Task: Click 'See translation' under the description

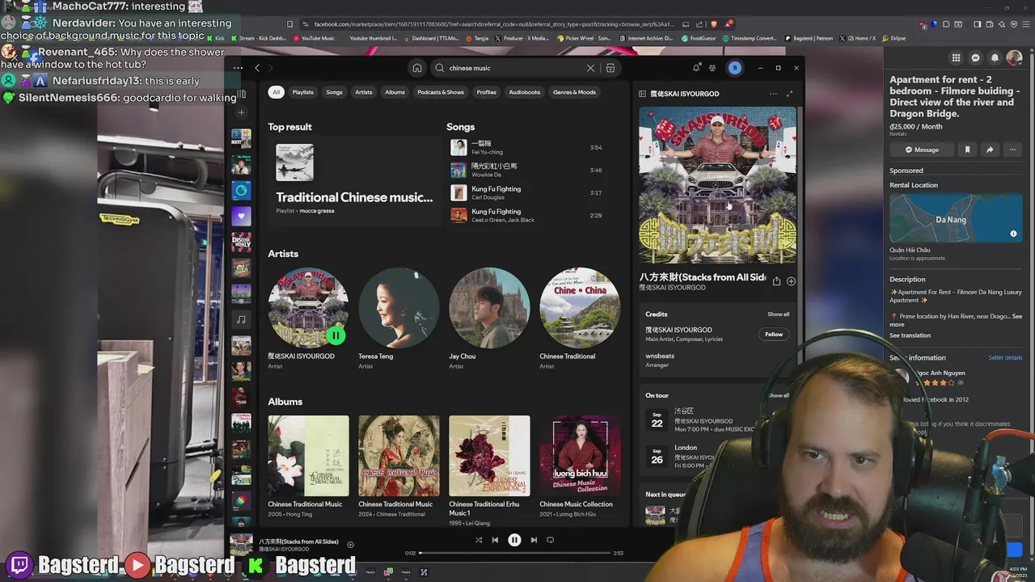Action: click(x=910, y=335)
